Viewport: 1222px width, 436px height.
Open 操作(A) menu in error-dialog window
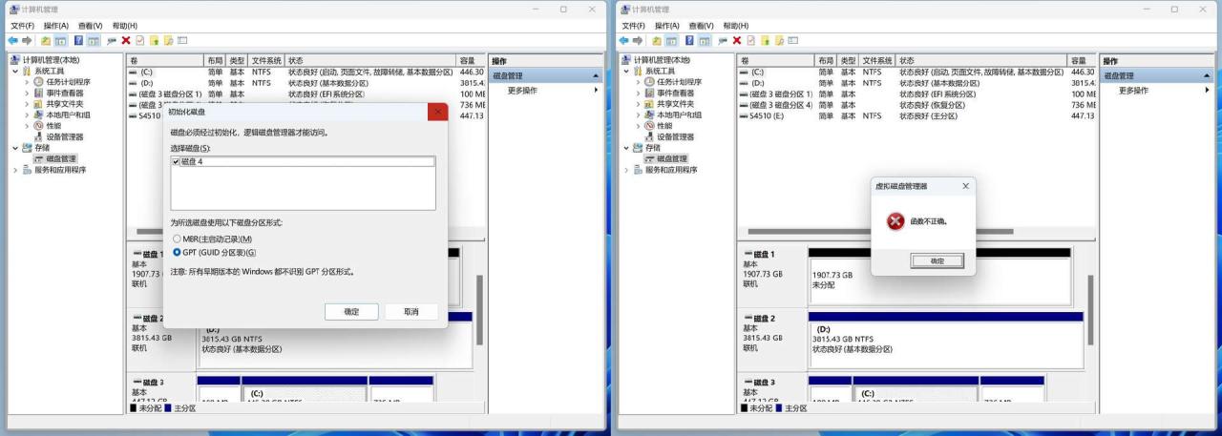(668, 26)
